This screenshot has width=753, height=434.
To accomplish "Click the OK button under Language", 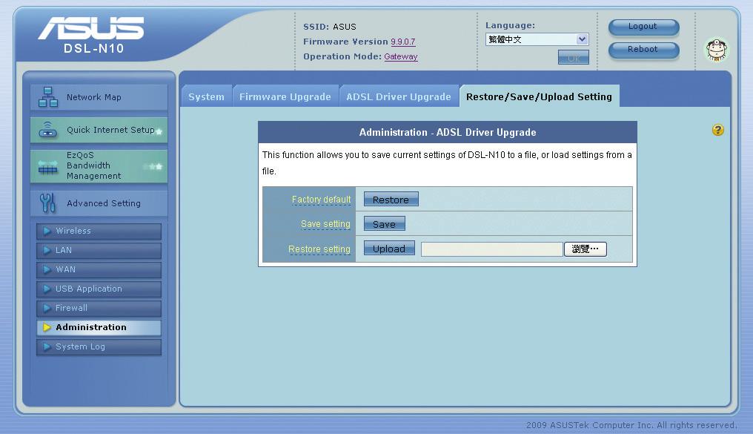I will pos(574,58).
